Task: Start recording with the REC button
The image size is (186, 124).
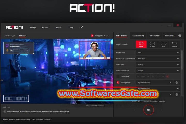Action: coord(149,110)
